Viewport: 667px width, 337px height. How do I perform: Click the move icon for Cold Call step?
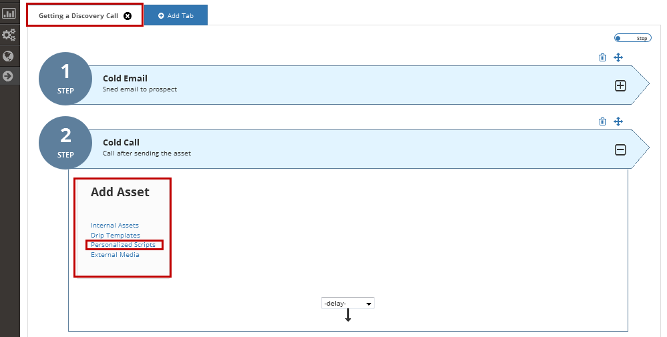[618, 121]
